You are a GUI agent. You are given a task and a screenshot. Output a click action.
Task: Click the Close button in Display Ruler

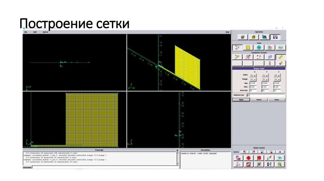pos(277,100)
